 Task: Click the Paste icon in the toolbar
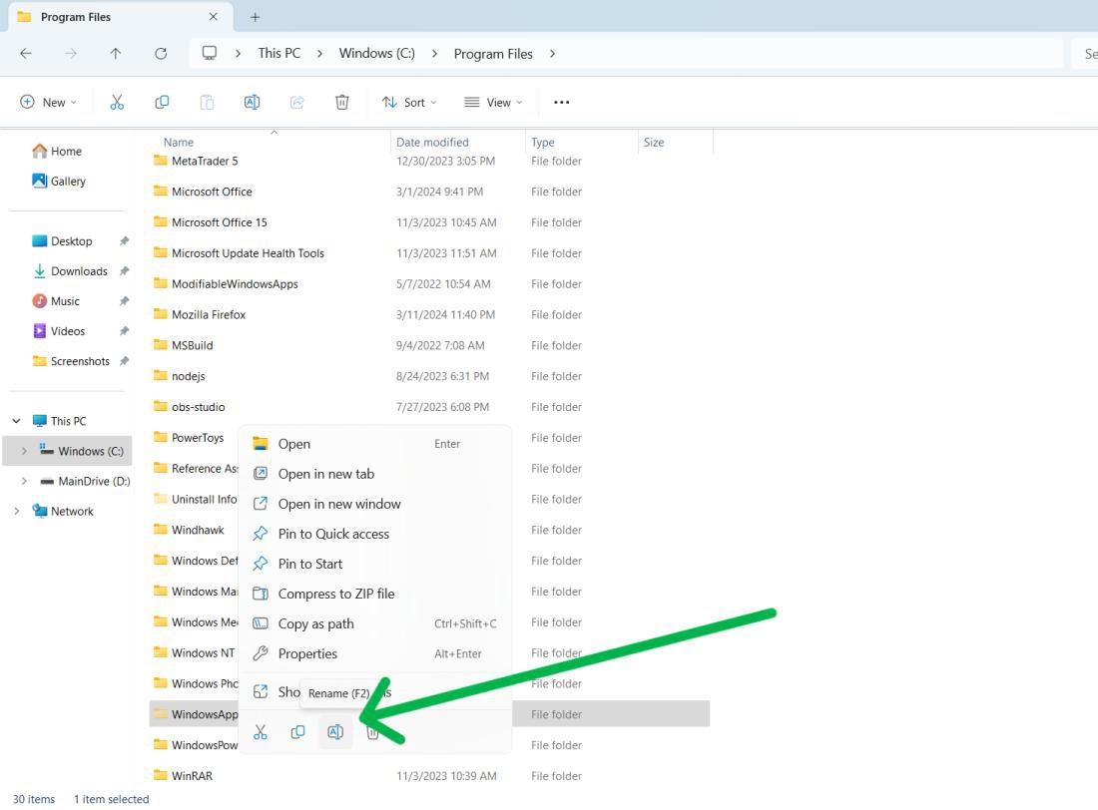207,102
